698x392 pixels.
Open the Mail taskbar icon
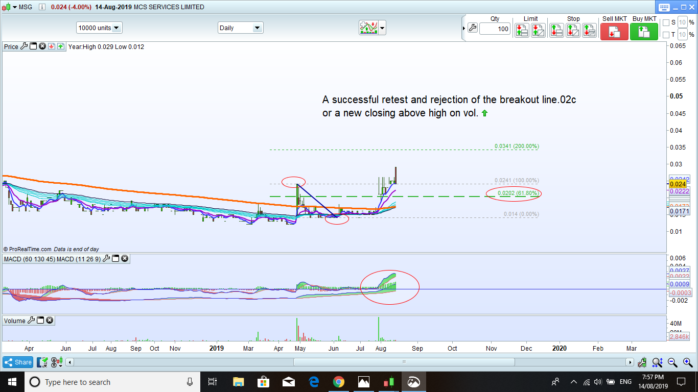288,382
